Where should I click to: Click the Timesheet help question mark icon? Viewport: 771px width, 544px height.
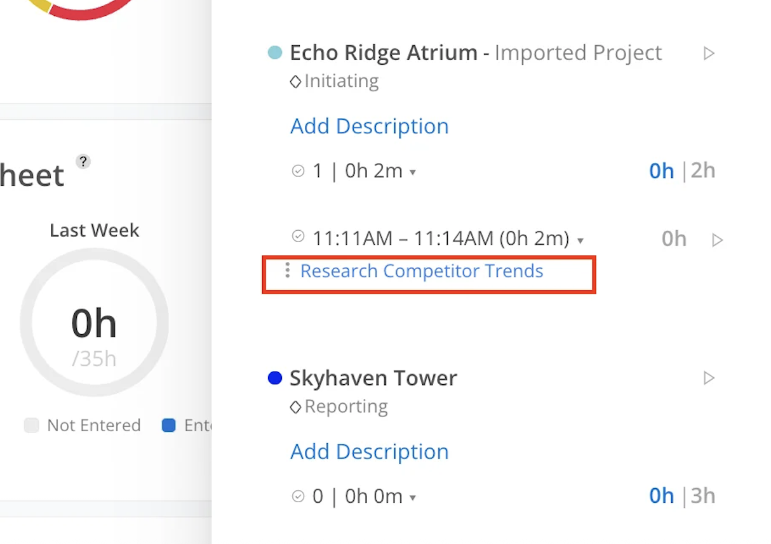(83, 162)
